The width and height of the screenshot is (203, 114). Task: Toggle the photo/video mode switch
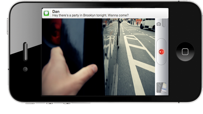[x=164, y=23]
